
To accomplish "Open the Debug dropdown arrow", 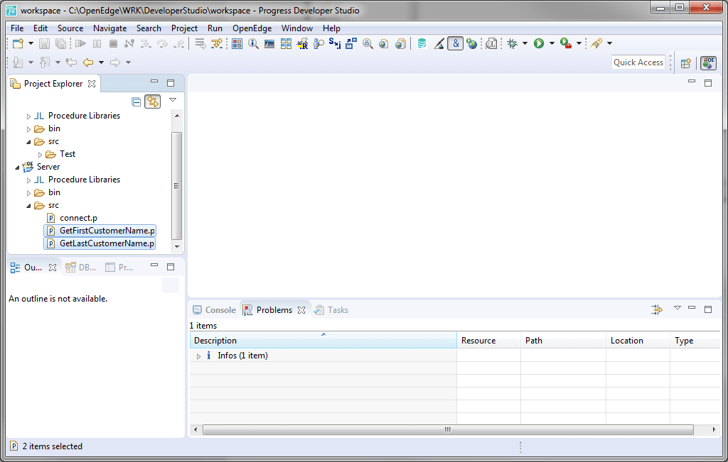I will tap(525, 43).
